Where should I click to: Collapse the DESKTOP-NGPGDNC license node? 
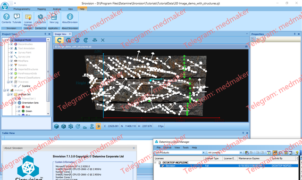click(x=155, y=163)
